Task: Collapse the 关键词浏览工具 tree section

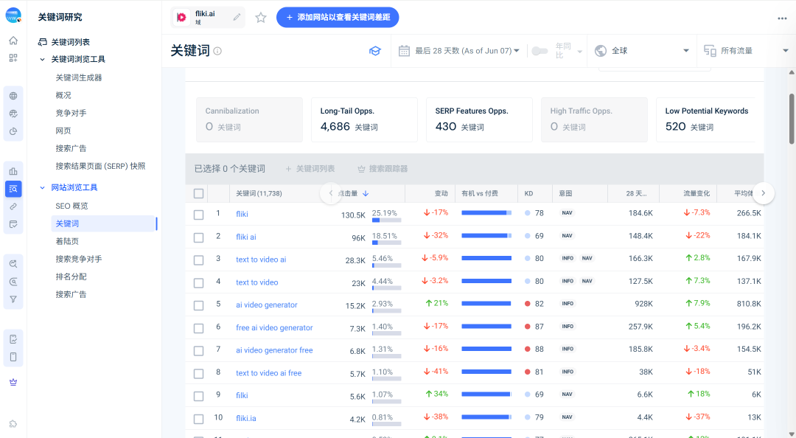Action: click(42, 60)
